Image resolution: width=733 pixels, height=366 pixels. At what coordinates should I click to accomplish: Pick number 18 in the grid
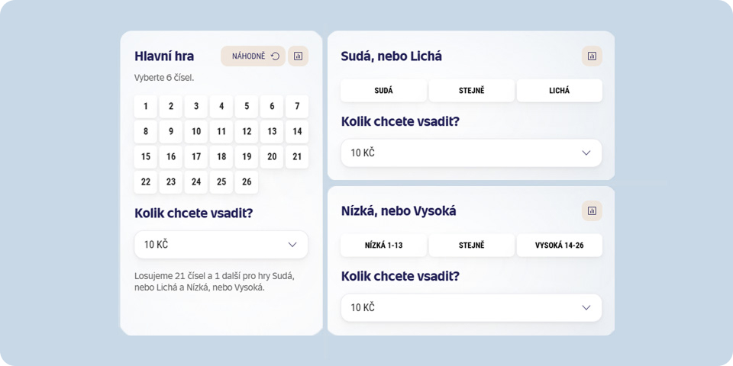coord(221,157)
